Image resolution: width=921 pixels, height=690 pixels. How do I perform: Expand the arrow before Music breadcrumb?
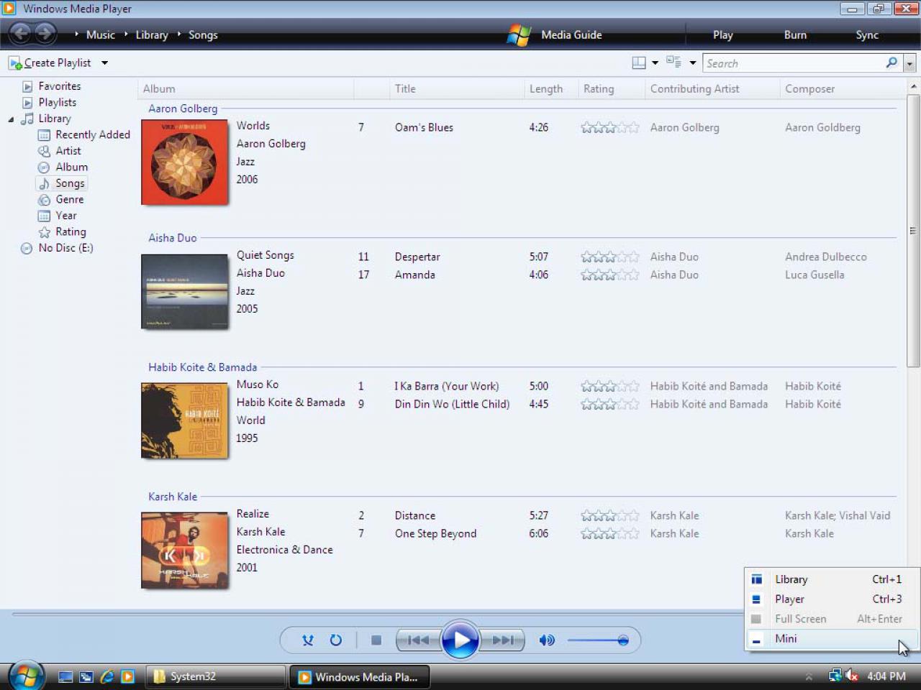pos(76,34)
